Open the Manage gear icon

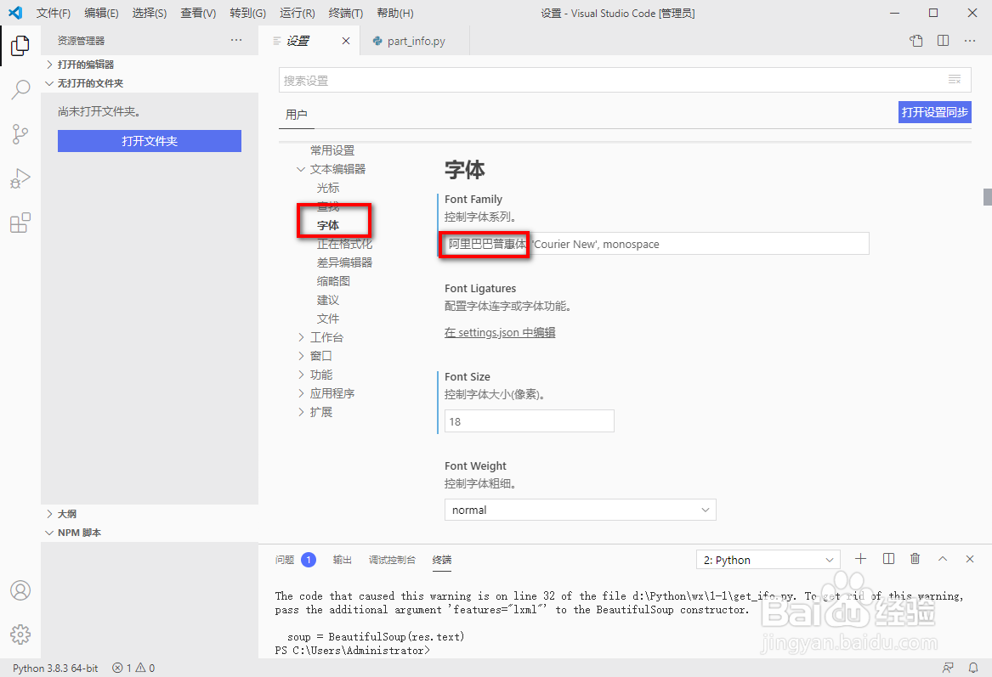20,634
